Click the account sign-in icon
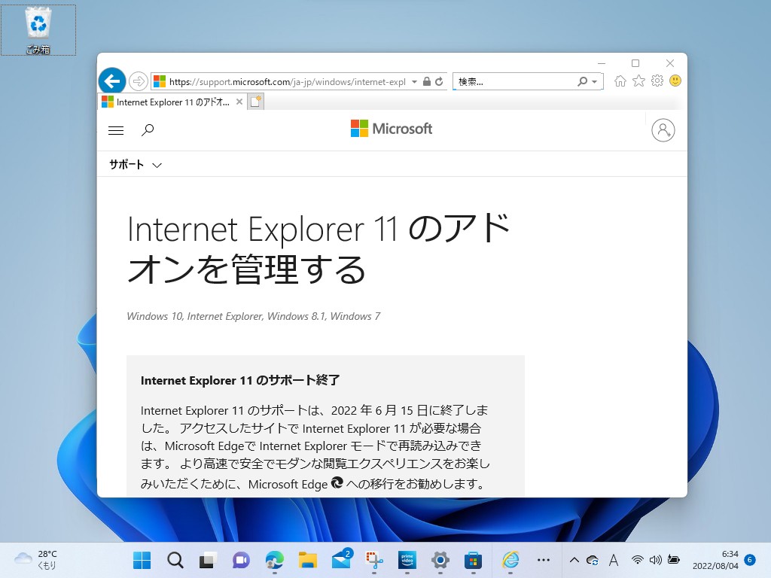The height and width of the screenshot is (578, 771). 663,129
